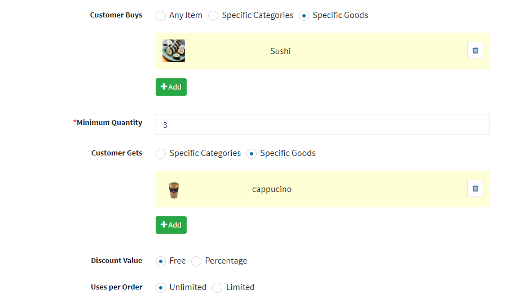Focus the Minimum Quantity input field
This screenshot has height=303, width=511.
tap(323, 124)
